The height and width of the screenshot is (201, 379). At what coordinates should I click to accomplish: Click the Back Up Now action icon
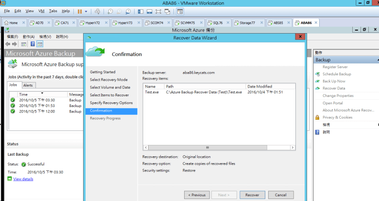click(x=318, y=81)
